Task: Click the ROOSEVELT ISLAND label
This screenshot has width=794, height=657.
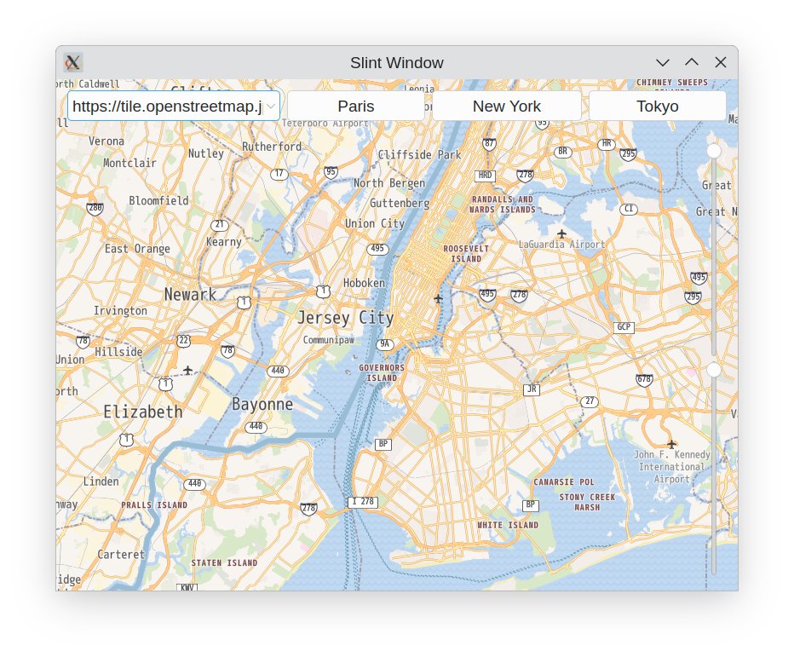Action: (466, 254)
